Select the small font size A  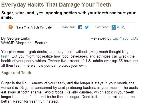114,27
